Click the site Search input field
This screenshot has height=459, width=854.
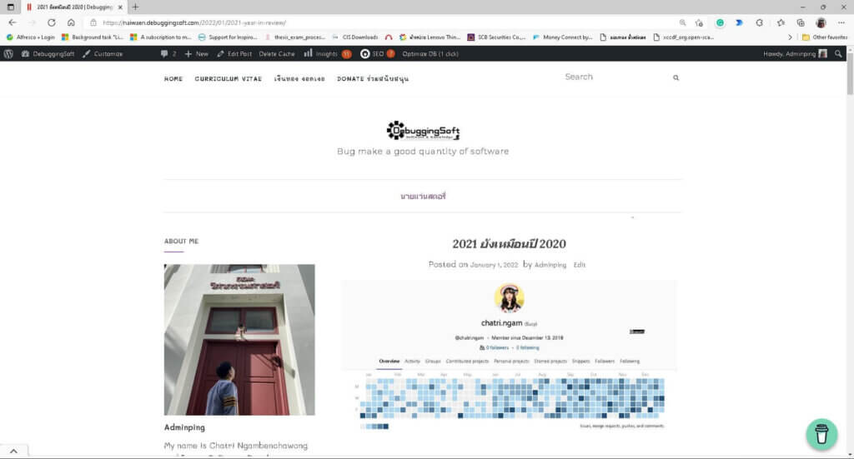coord(615,77)
